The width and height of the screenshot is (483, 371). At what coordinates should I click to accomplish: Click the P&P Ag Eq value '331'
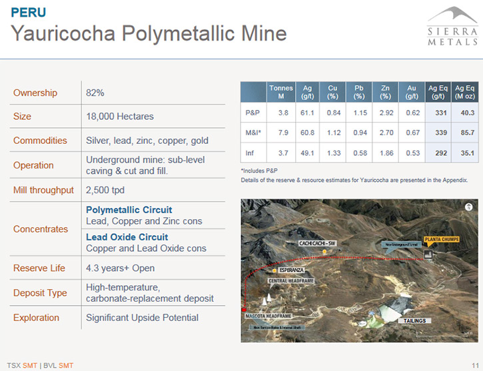[x=441, y=113]
